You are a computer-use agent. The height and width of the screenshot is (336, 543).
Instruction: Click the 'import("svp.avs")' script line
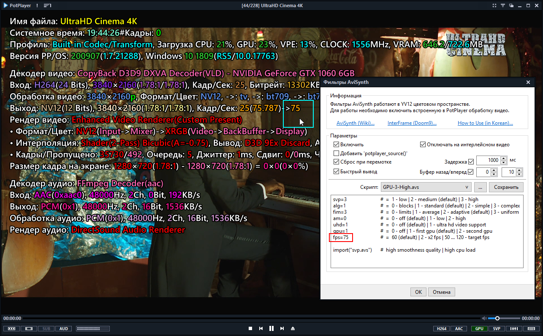(x=353, y=250)
